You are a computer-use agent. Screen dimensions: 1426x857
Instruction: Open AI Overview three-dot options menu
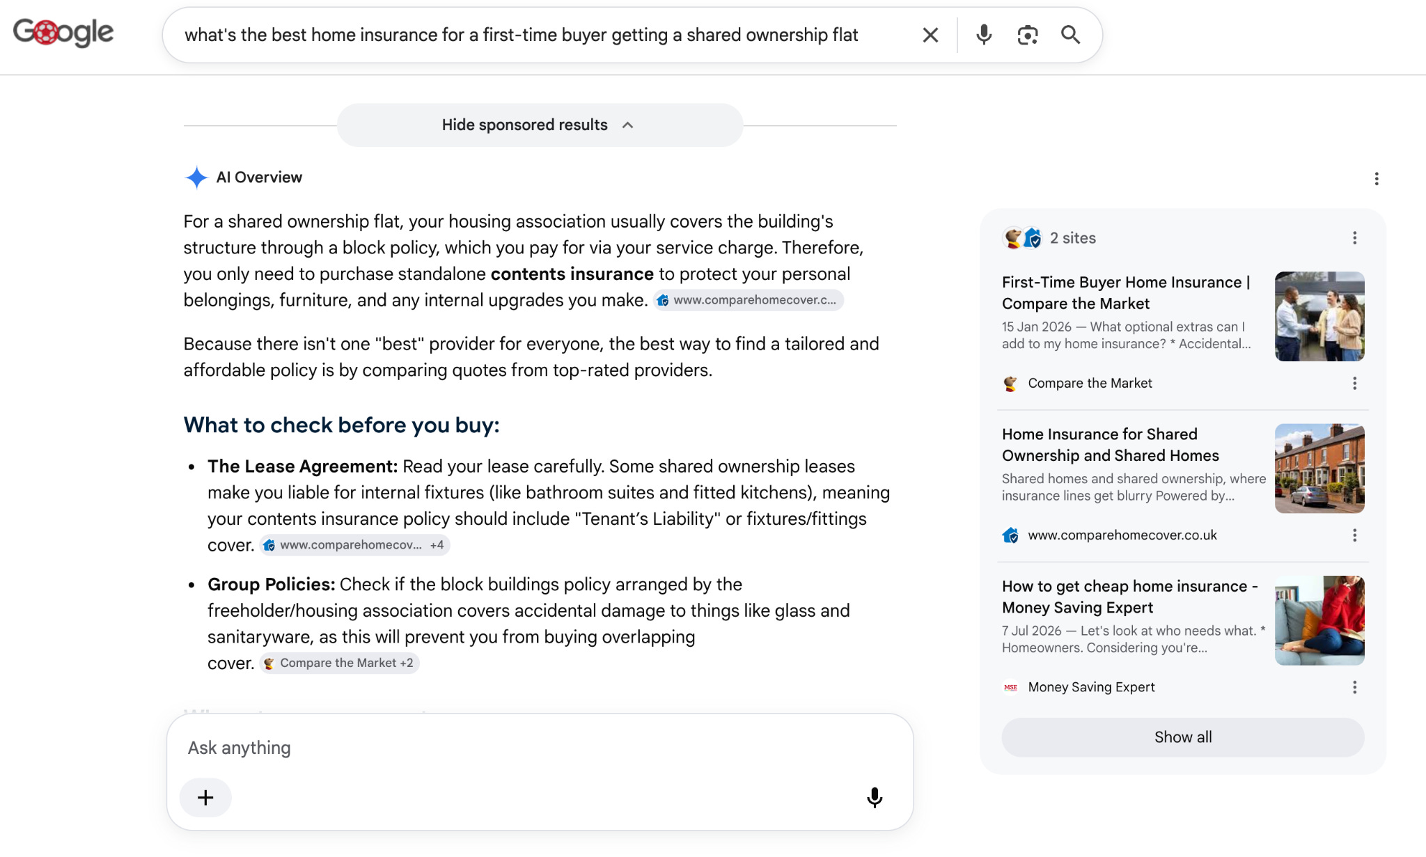point(1377,179)
